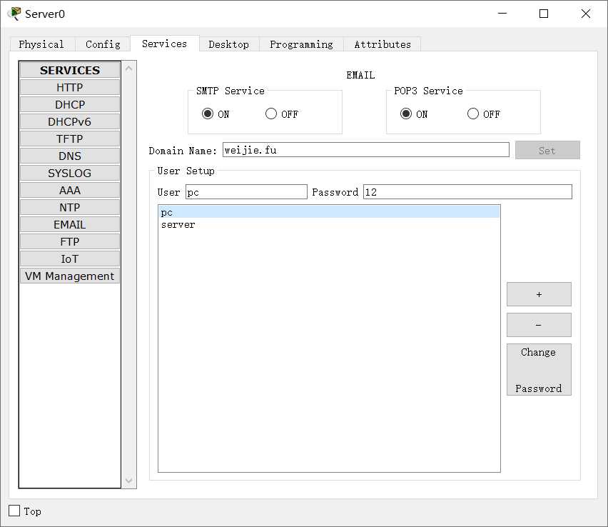Click services list scroll up arrow
608x527 pixels.
click(129, 69)
